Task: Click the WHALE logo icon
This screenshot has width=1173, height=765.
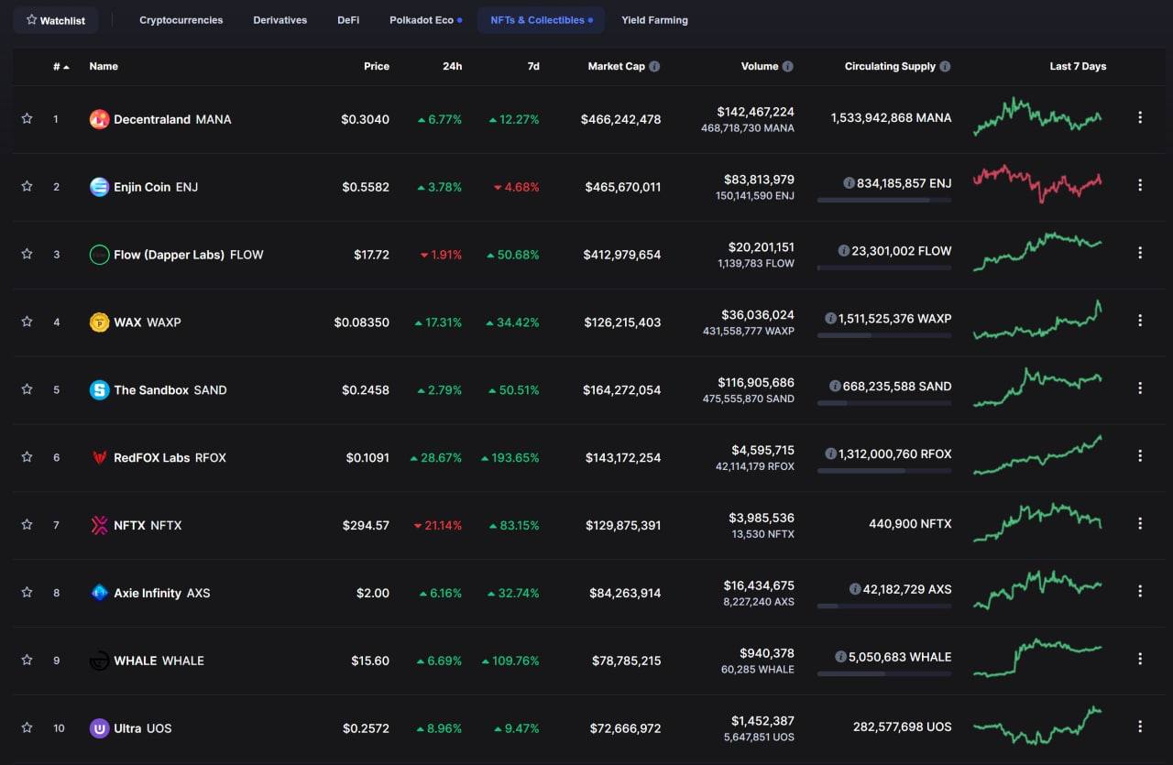Action: point(99,661)
